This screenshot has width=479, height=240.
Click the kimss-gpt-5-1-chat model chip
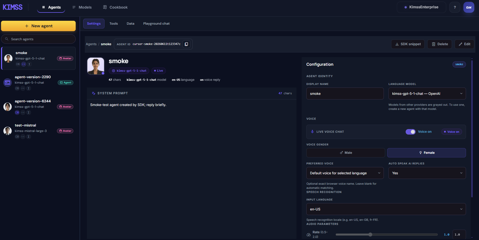coord(129,71)
